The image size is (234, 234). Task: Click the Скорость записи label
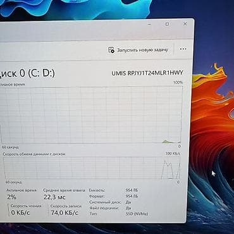pyautogui.click(x=66, y=206)
